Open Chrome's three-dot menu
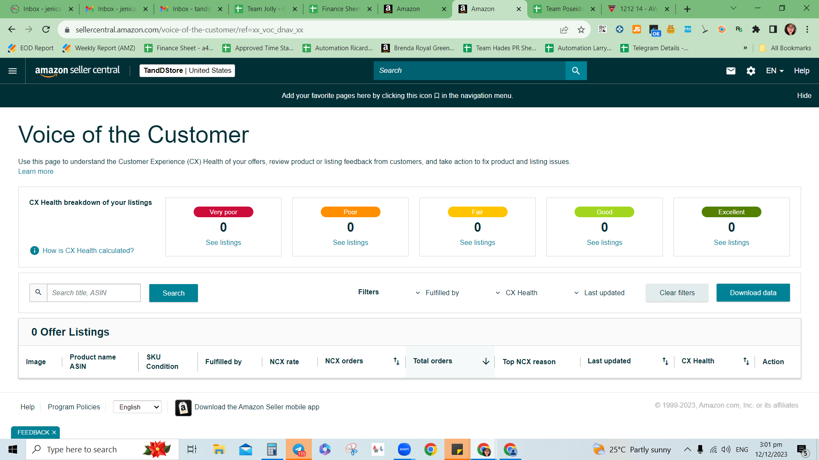 (x=807, y=29)
